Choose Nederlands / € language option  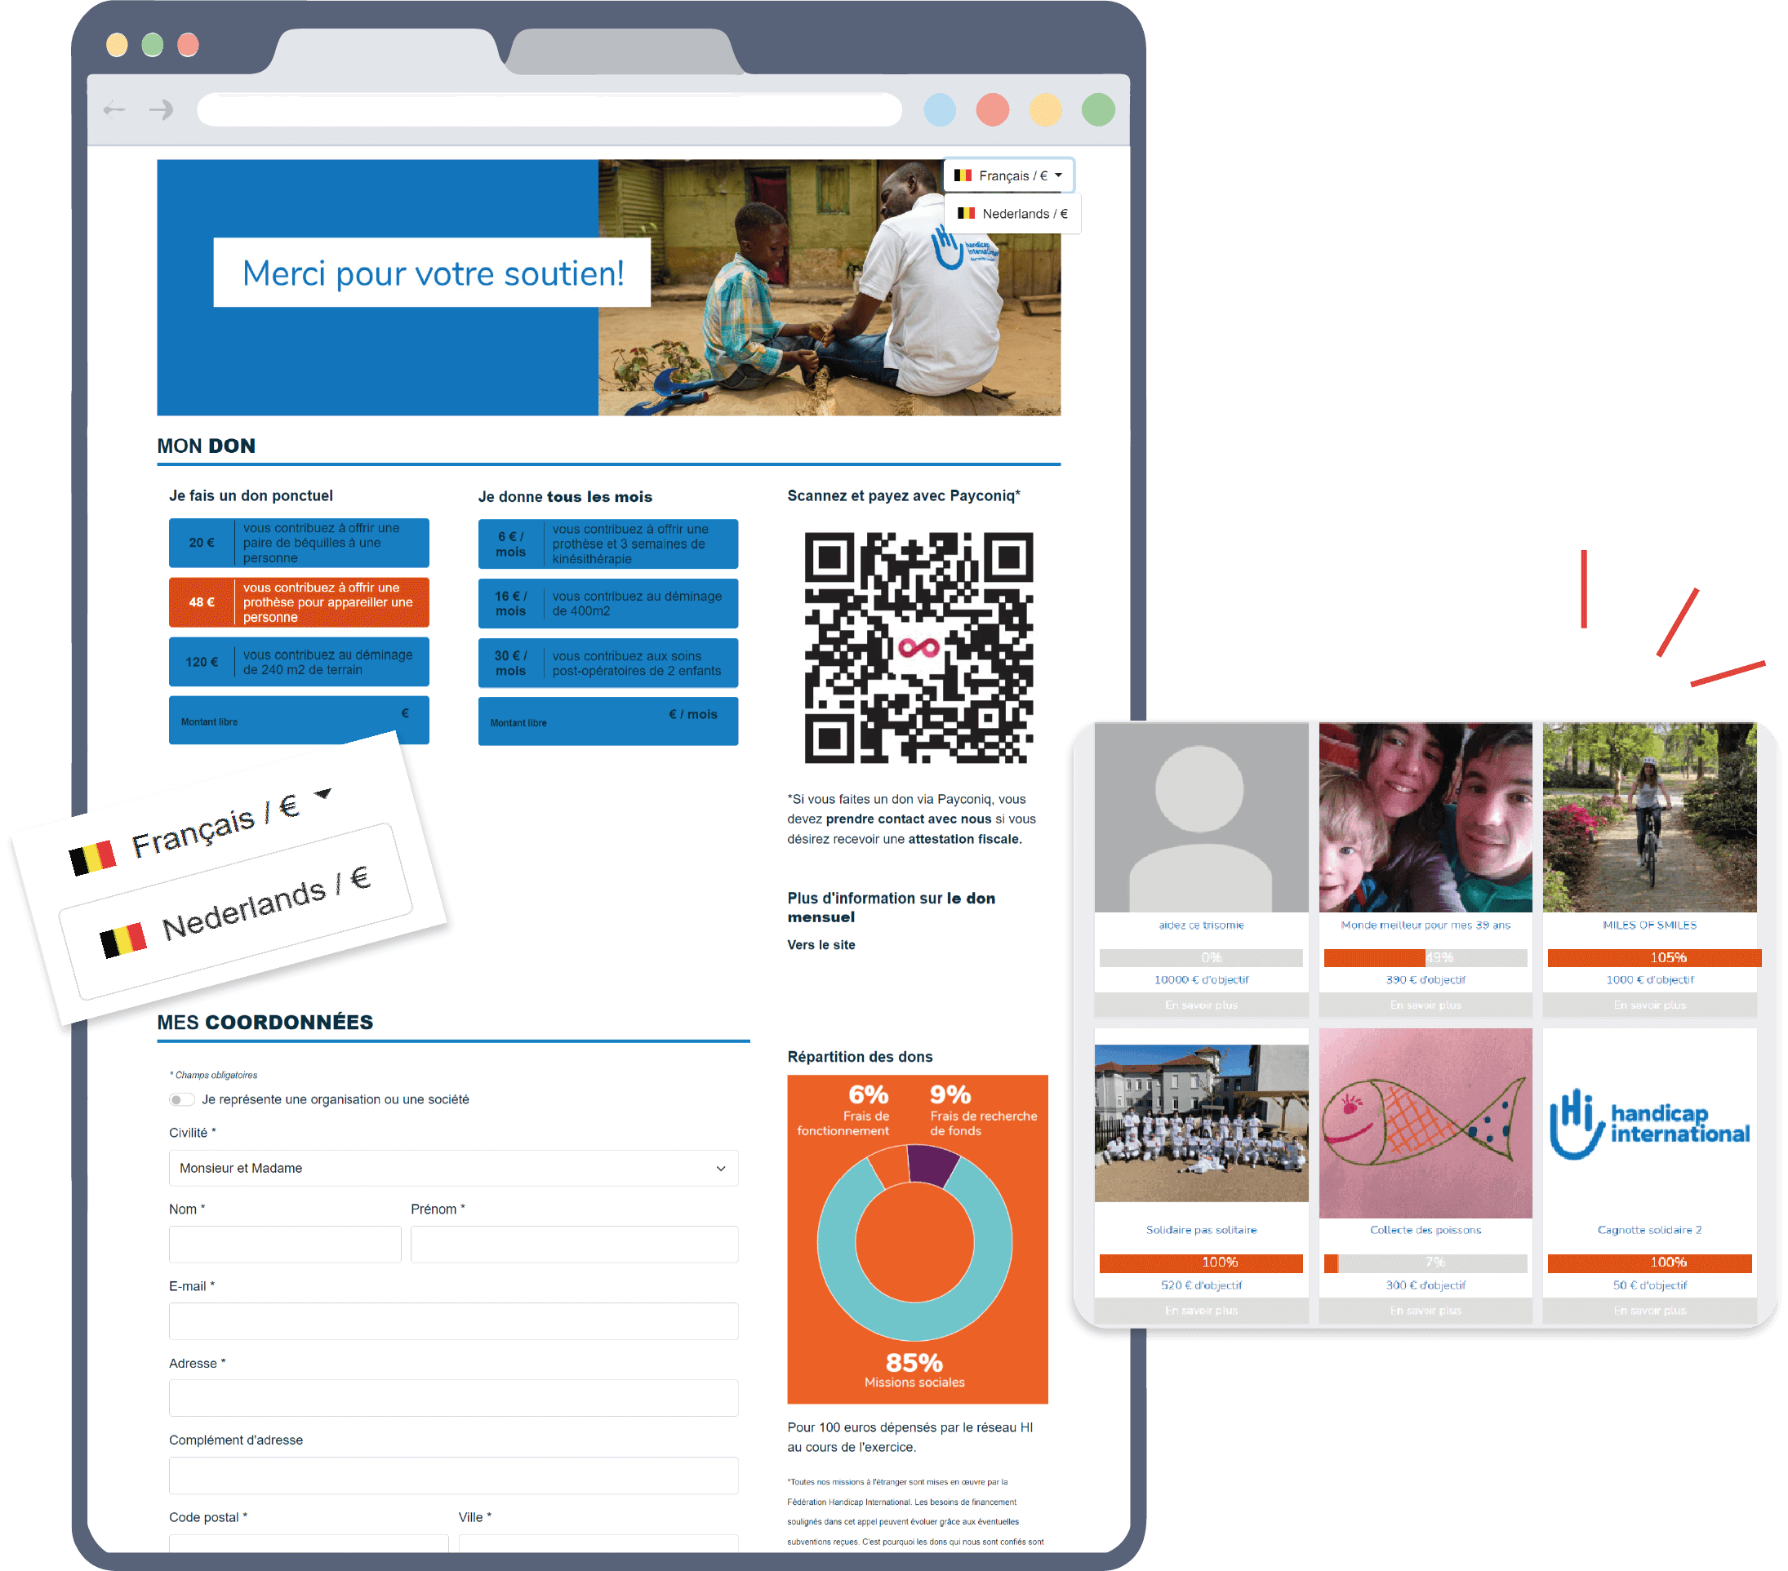(1013, 214)
